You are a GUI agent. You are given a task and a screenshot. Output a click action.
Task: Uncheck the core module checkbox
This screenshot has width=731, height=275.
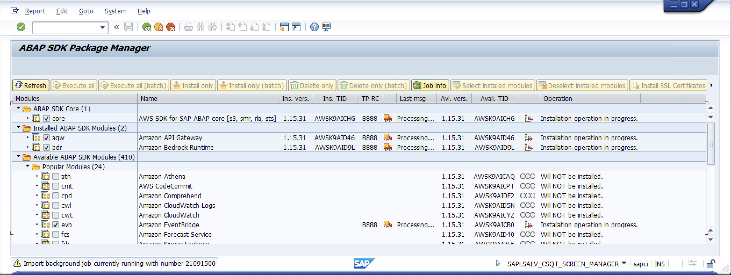[46, 118]
